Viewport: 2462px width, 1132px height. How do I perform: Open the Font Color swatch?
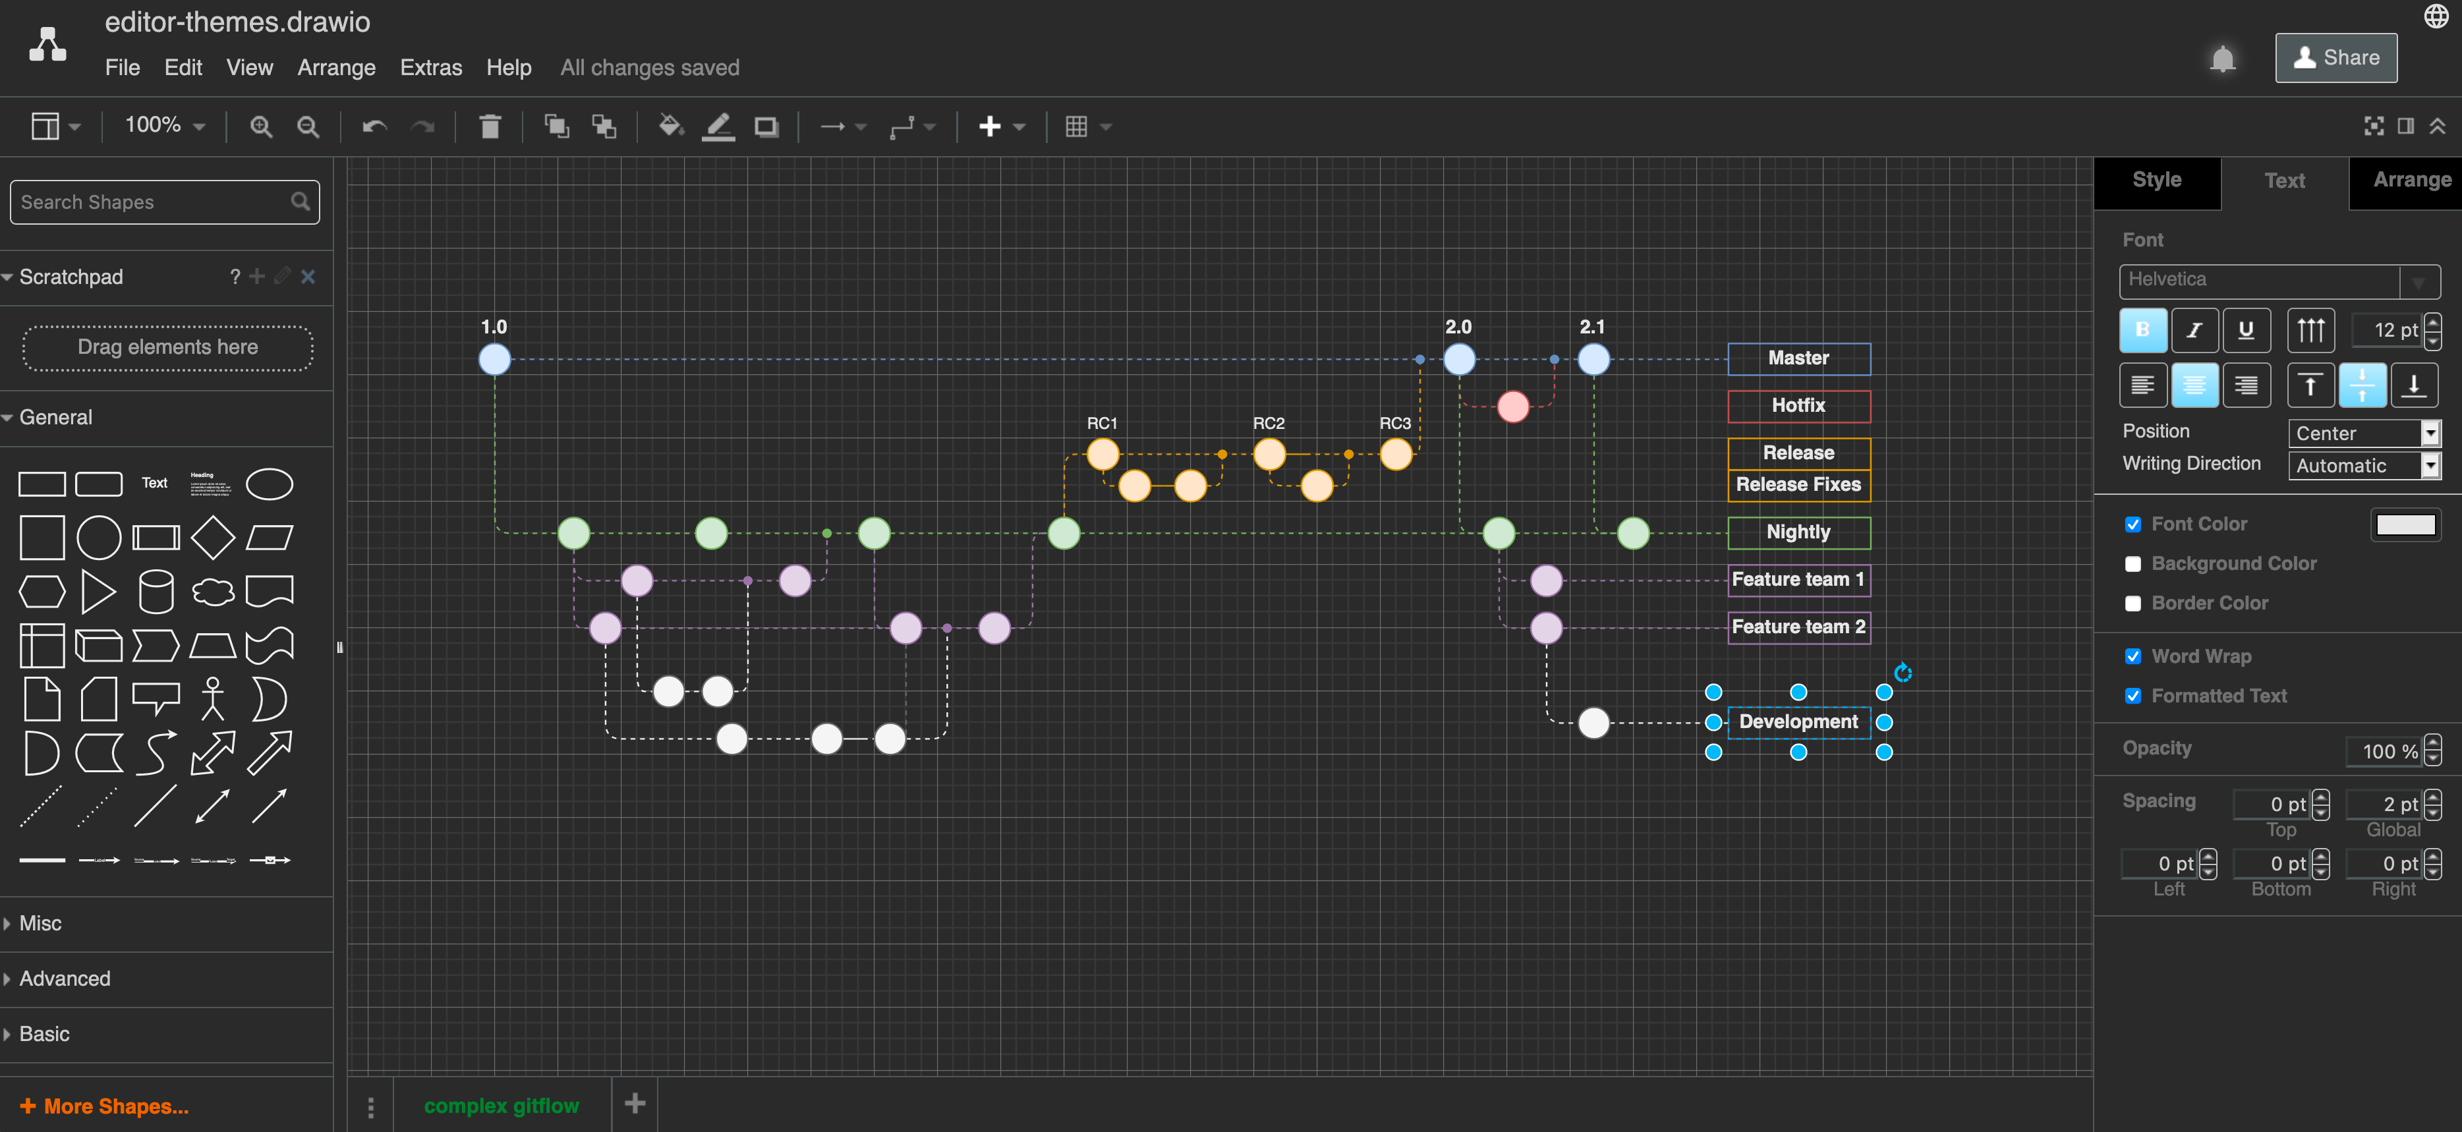[2407, 523]
